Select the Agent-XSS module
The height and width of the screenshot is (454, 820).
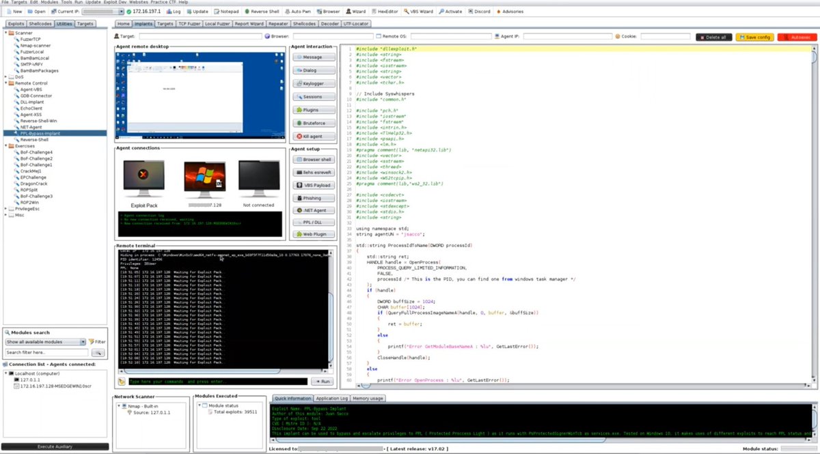pos(28,114)
